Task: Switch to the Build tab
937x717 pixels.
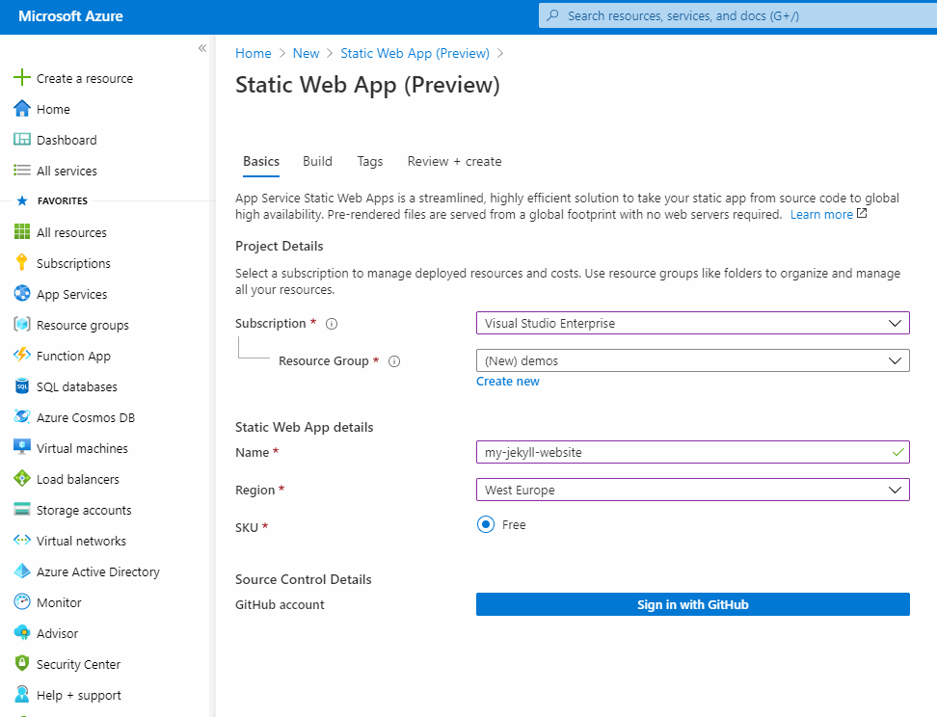Action: pos(317,162)
